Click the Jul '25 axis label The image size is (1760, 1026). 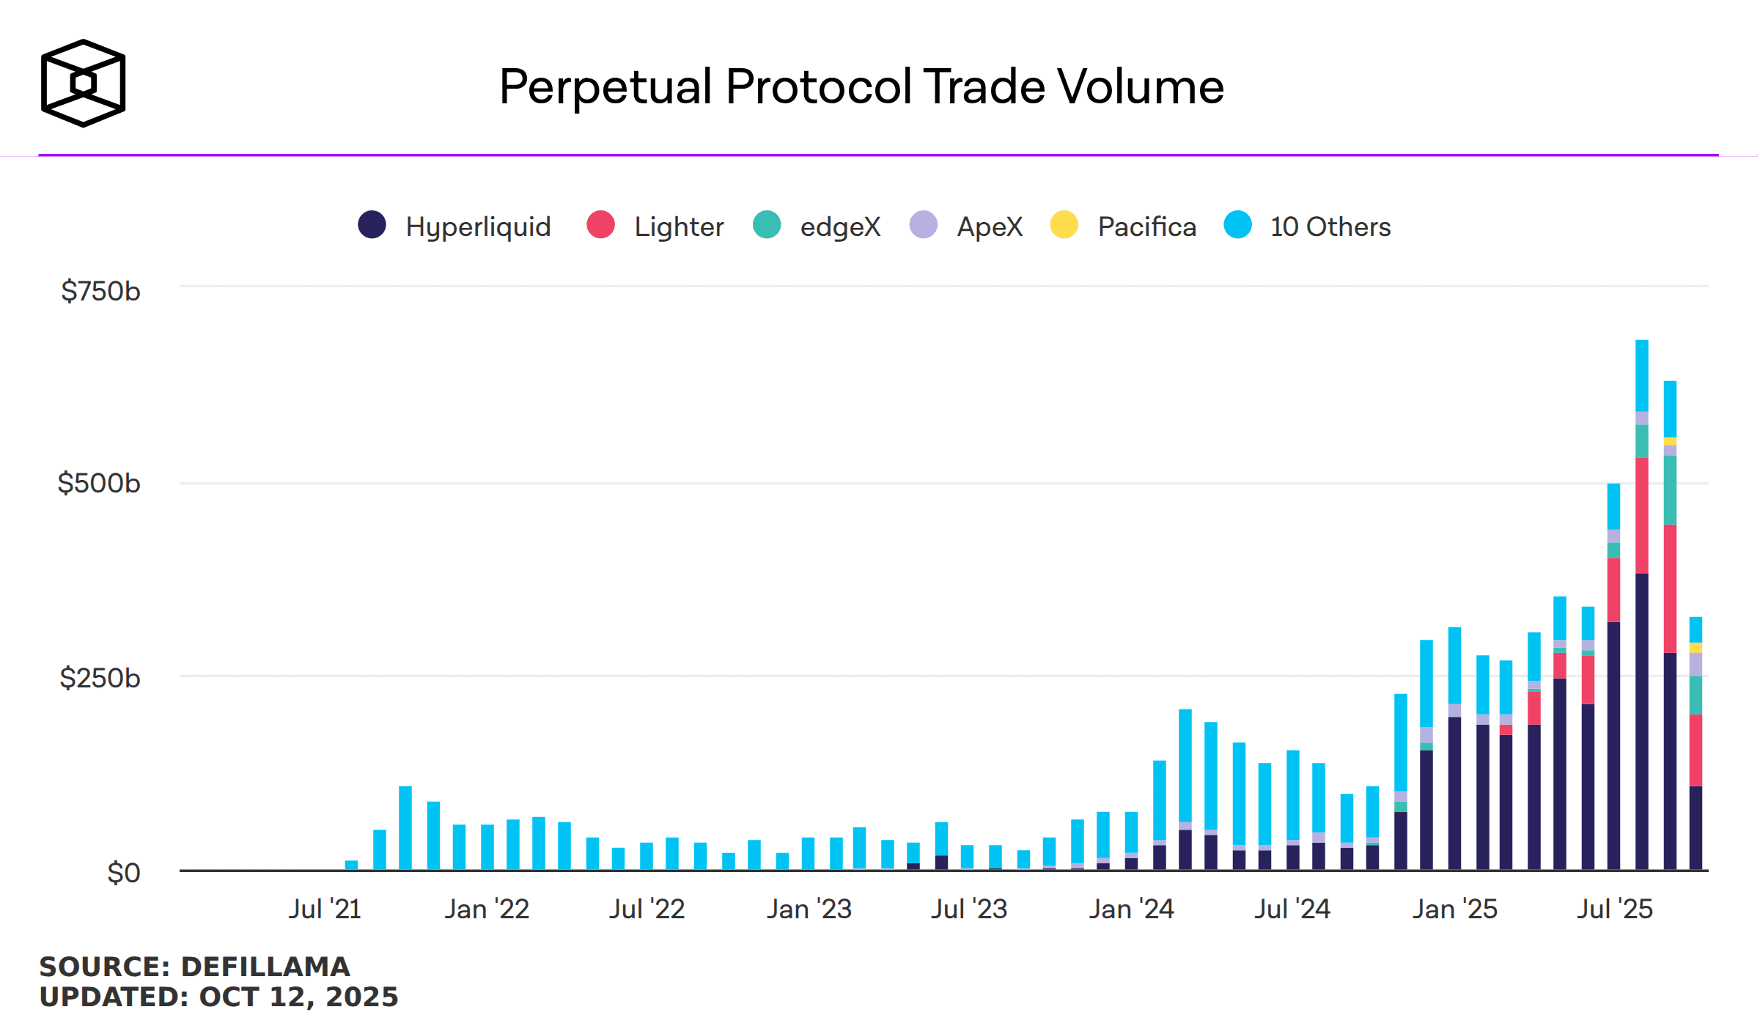pyautogui.click(x=1615, y=909)
